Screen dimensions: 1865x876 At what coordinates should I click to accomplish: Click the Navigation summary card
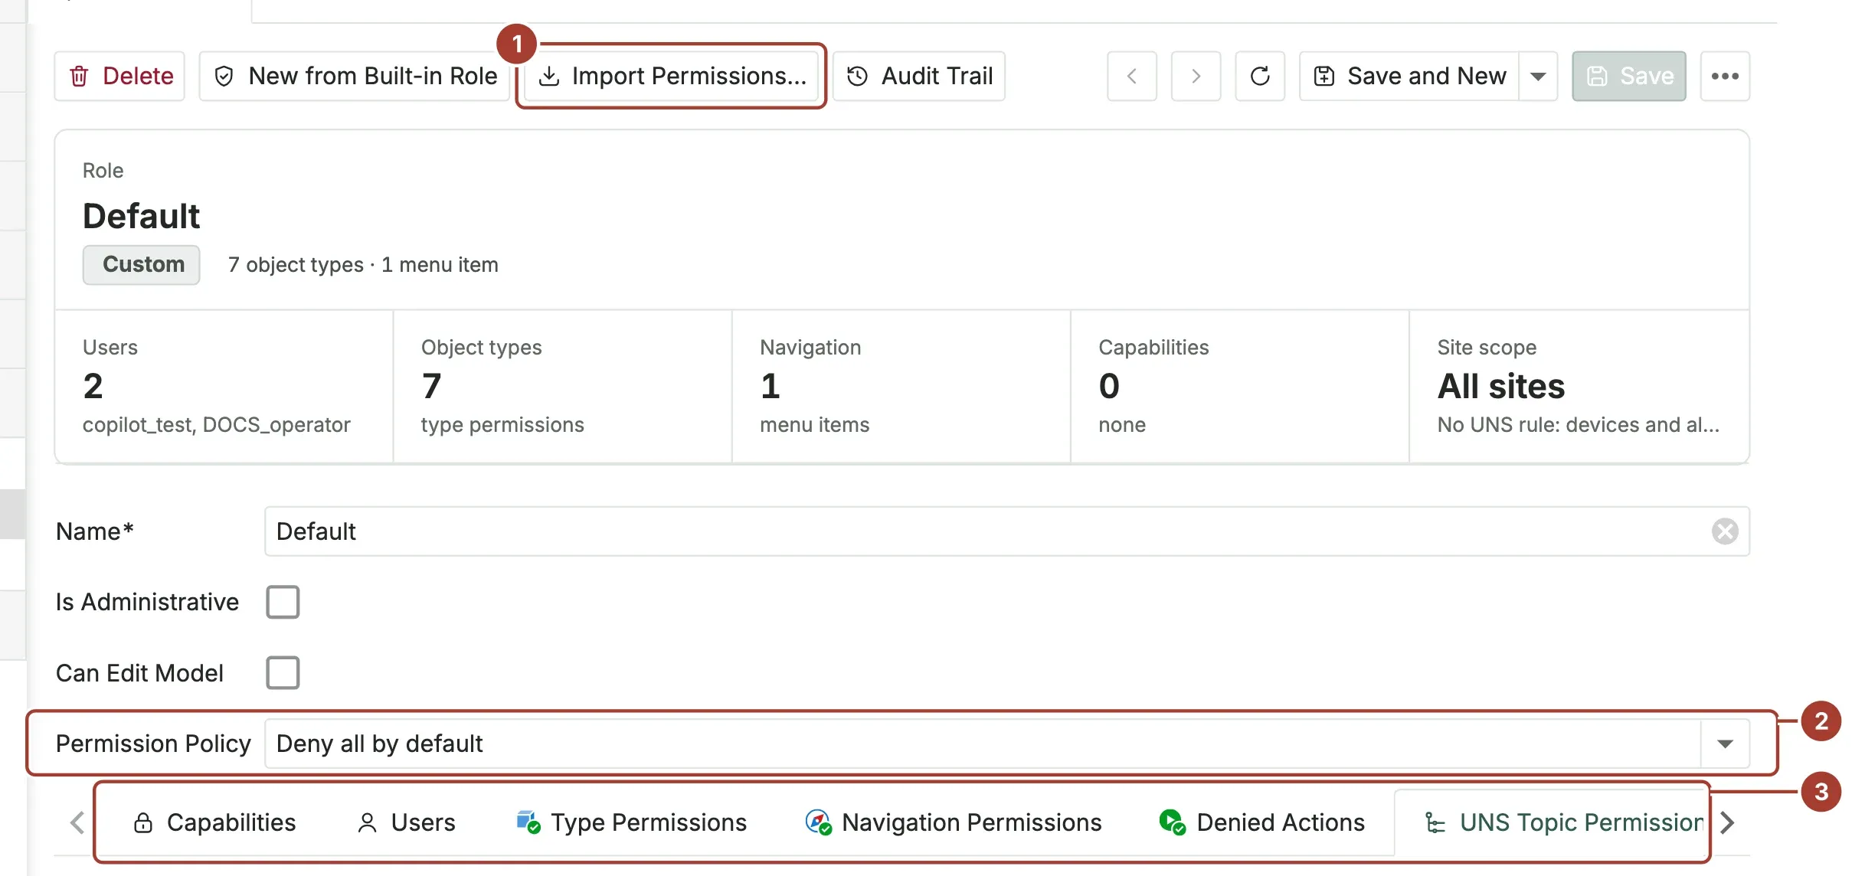[x=901, y=386]
